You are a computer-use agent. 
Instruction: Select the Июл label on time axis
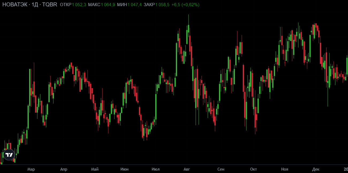point(156,169)
